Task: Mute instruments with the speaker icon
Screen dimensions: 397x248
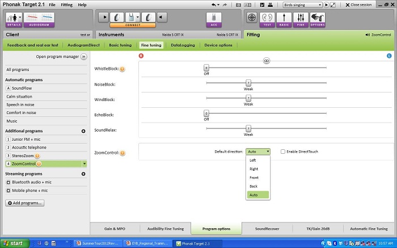Action: pos(162,18)
